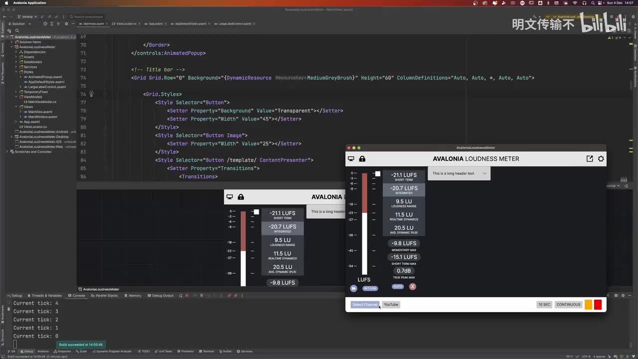
Task: Click the monitor icon in the embedded preview
Action: pyautogui.click(x=229, y=197)
